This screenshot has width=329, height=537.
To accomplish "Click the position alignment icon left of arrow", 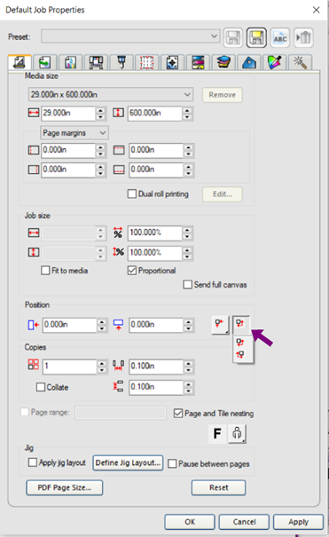I will point(220,325).
